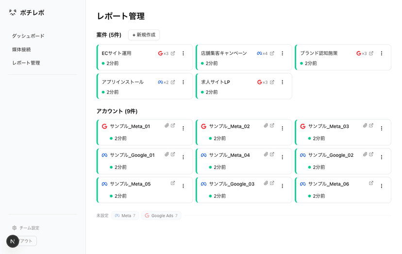Click the ブランド認知施策 project title
Image resolution: width=402 pixels, height=254 pixels.
pos(319,53)
